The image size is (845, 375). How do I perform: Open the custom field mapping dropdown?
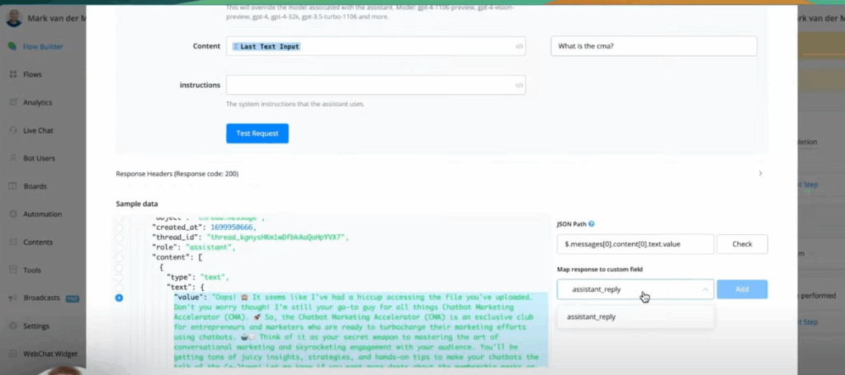[635, 289]
